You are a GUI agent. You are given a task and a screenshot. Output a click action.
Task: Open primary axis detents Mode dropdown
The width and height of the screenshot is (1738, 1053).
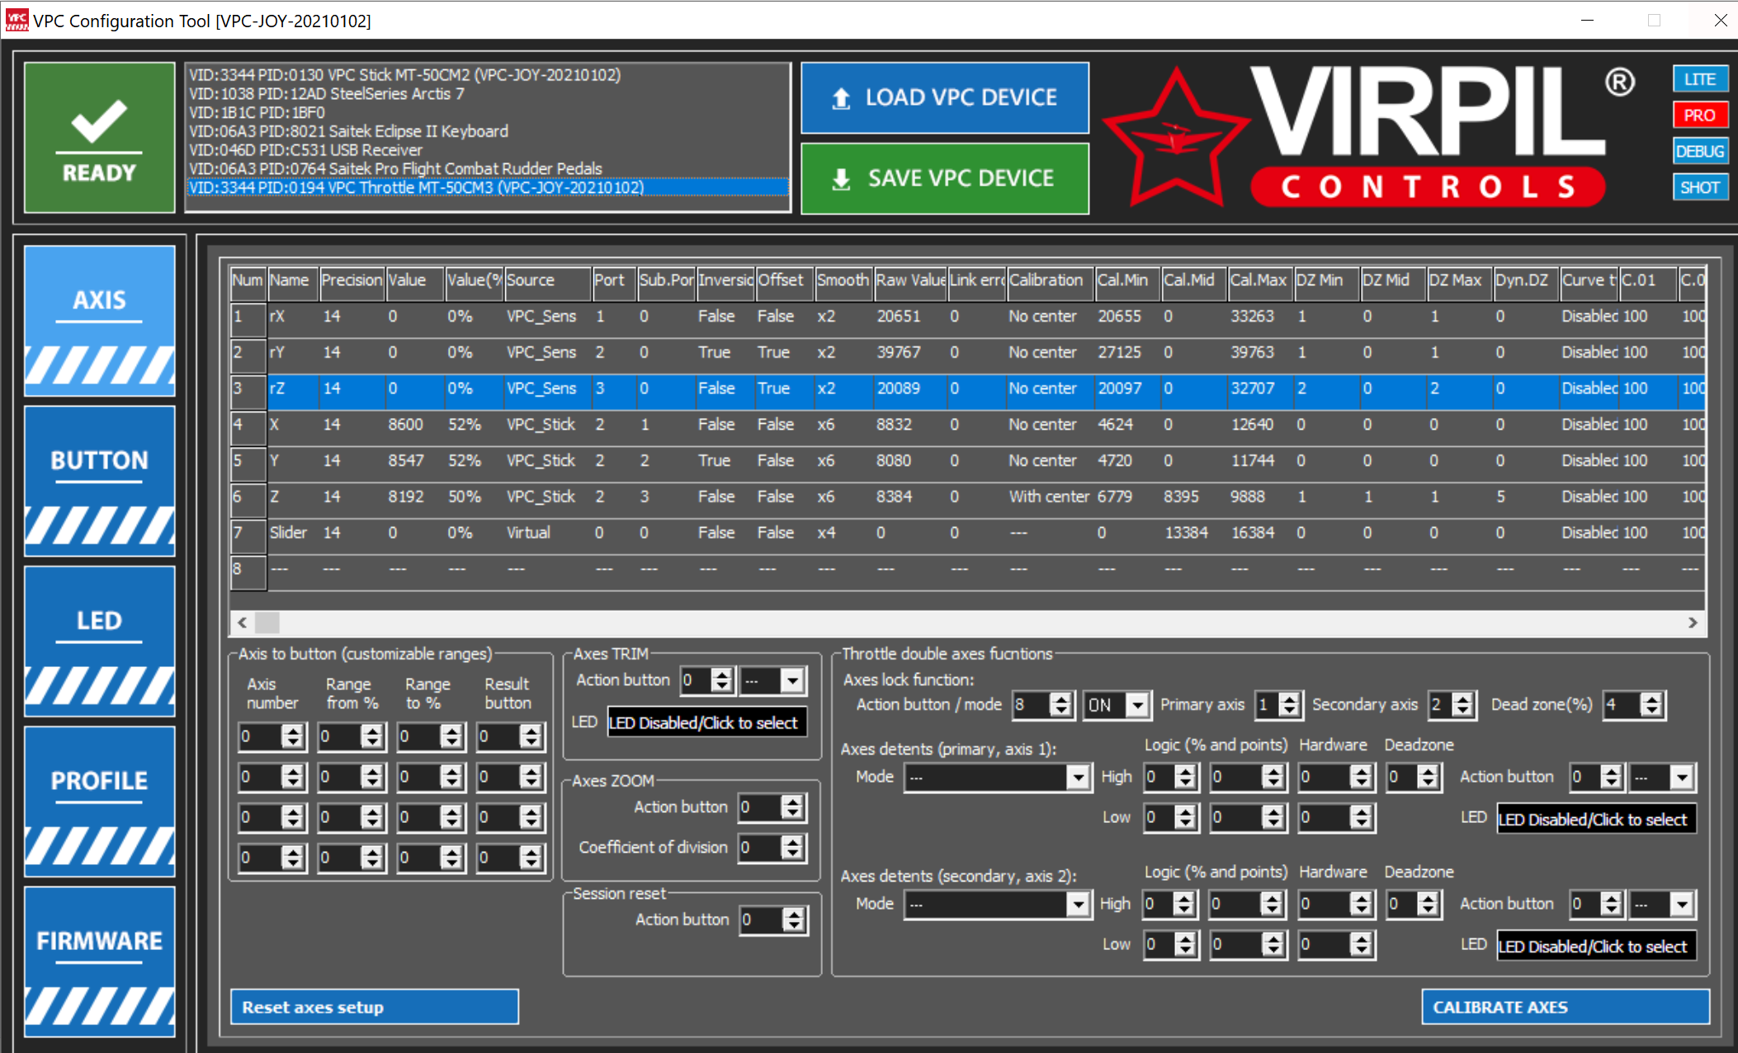(x=999, y=777)
